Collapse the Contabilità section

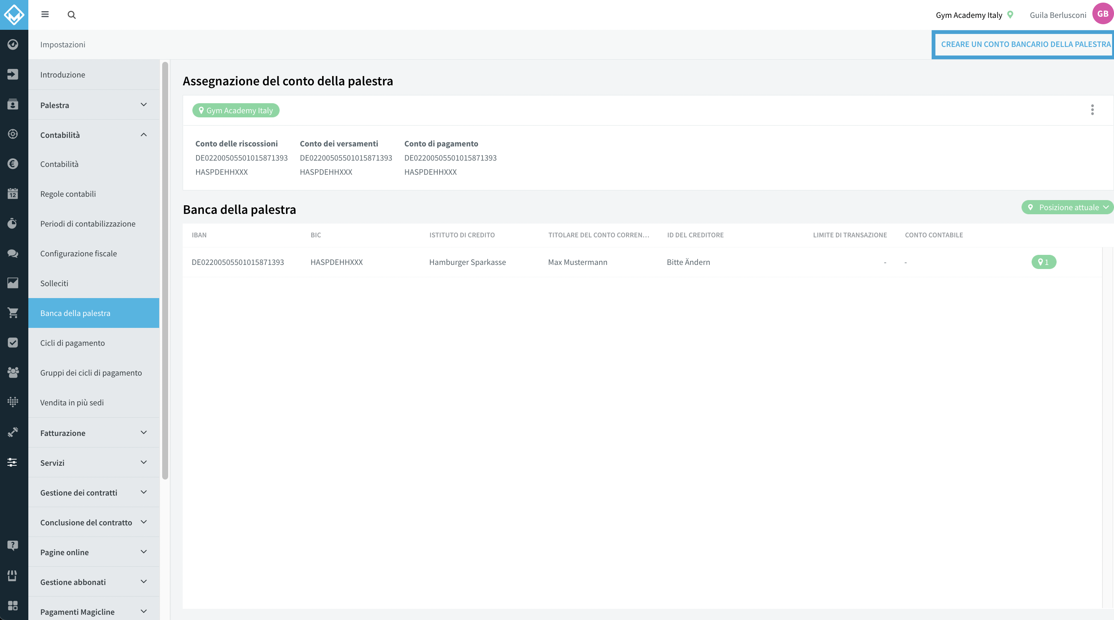[x=94, y=135]
